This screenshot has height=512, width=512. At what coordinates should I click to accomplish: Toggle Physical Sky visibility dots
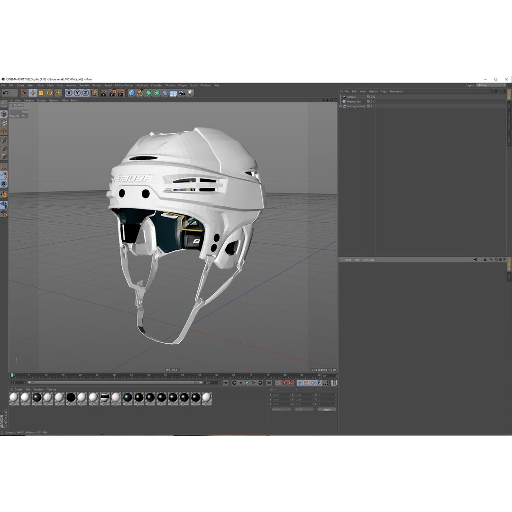[x=371, y=101]
